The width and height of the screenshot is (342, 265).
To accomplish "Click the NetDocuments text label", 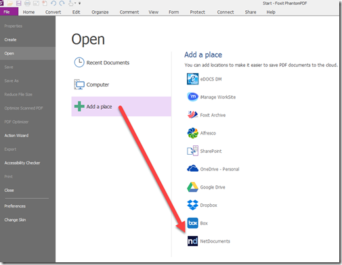I will [x=215, y=241].
